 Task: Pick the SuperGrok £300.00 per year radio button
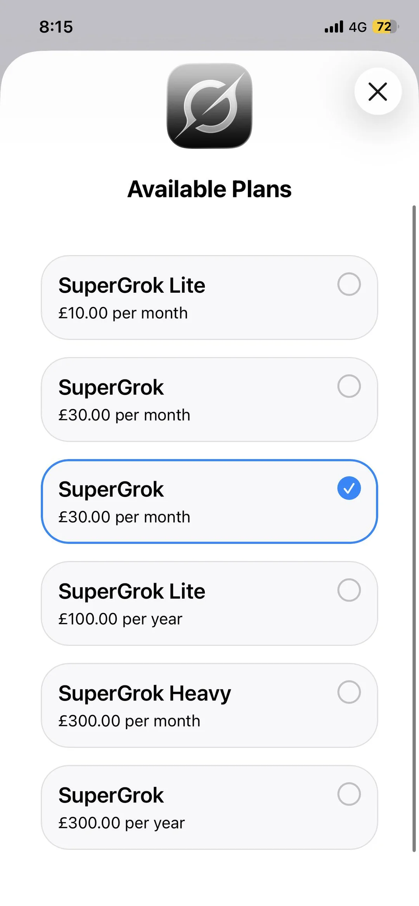coord(349,794)
